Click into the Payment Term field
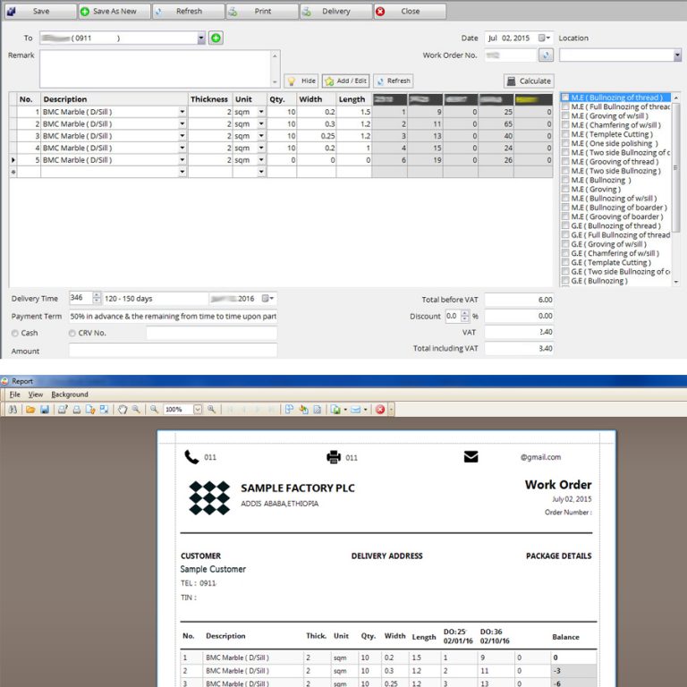This screenshot has width=687, height=687. pyautogui.click(x=173, y=317)
